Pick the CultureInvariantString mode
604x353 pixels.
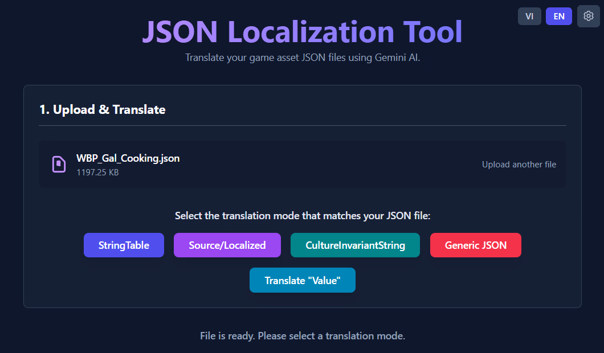[x=355, y=245]
